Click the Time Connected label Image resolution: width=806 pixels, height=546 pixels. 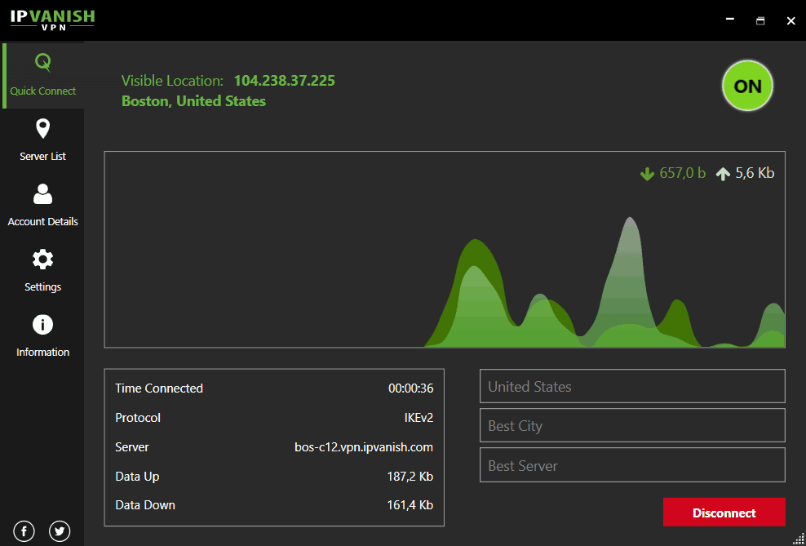(159, 388)
